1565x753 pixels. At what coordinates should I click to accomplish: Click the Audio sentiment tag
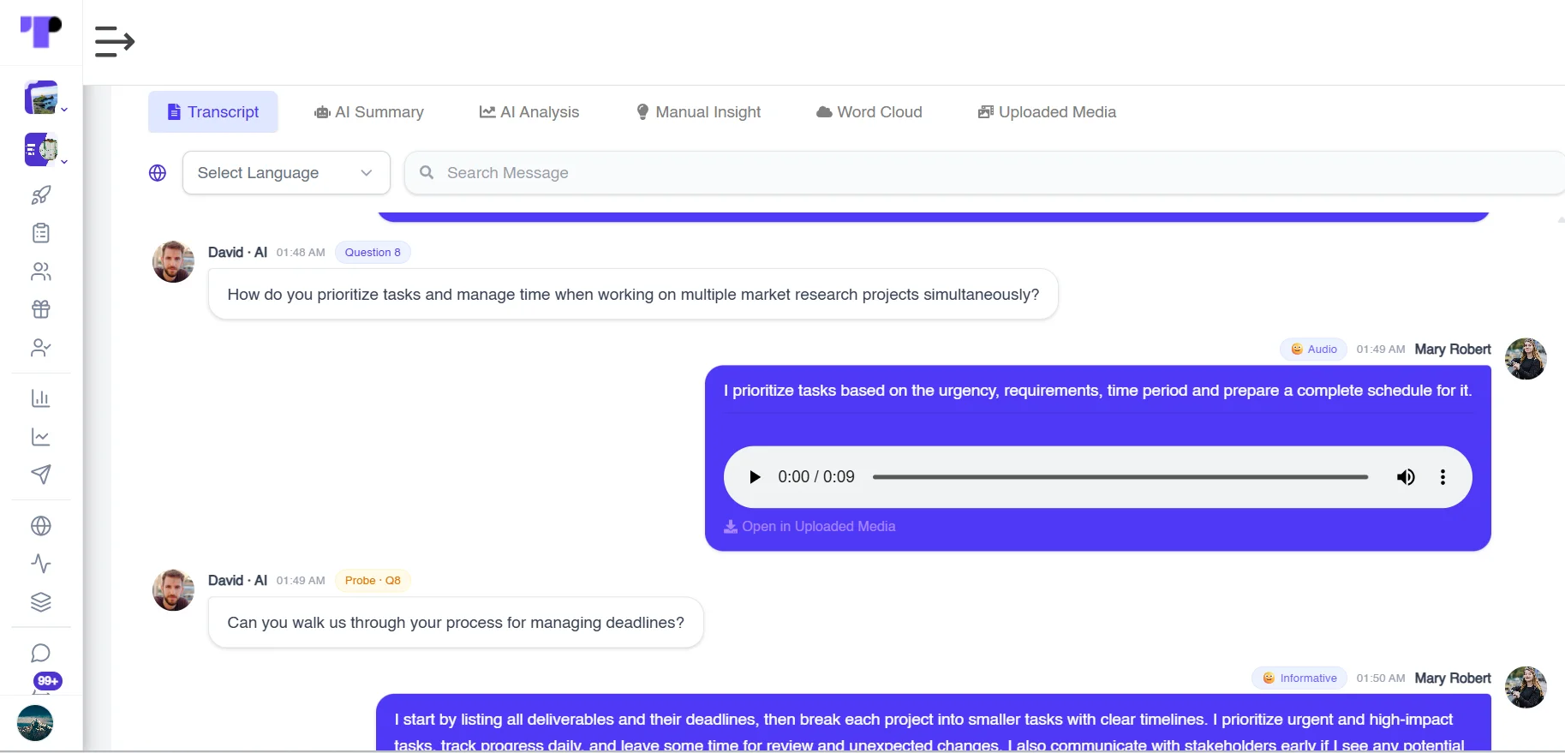pyautogui.click(x=1313, y=350)
